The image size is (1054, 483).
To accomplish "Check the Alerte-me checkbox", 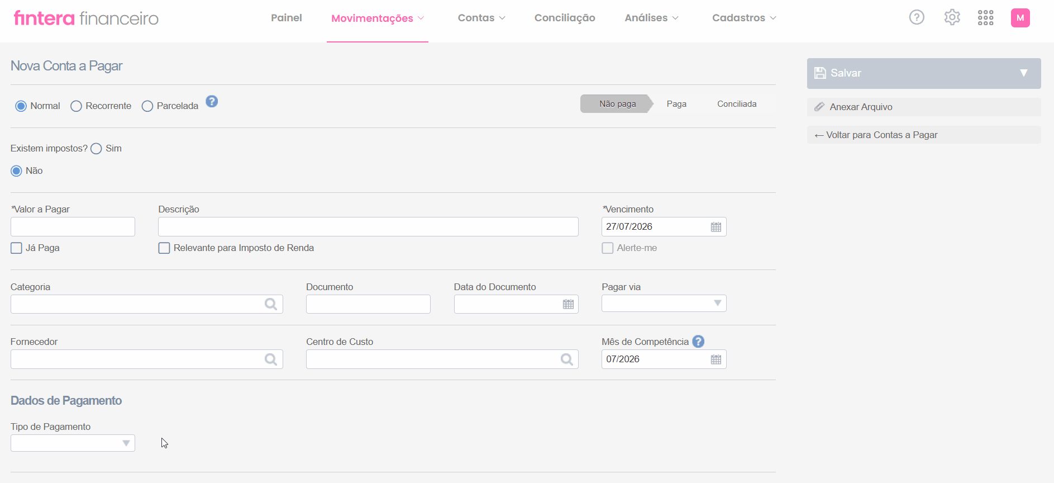I will pyautogui.click(x=608, y=248).
